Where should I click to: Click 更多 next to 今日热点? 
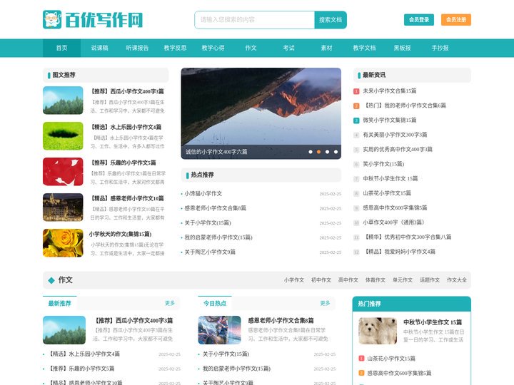tap(326, 304)
